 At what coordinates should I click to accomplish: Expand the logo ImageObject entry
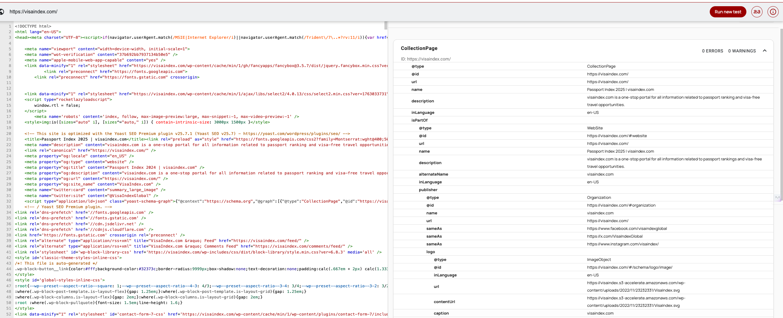click(430, 252)
